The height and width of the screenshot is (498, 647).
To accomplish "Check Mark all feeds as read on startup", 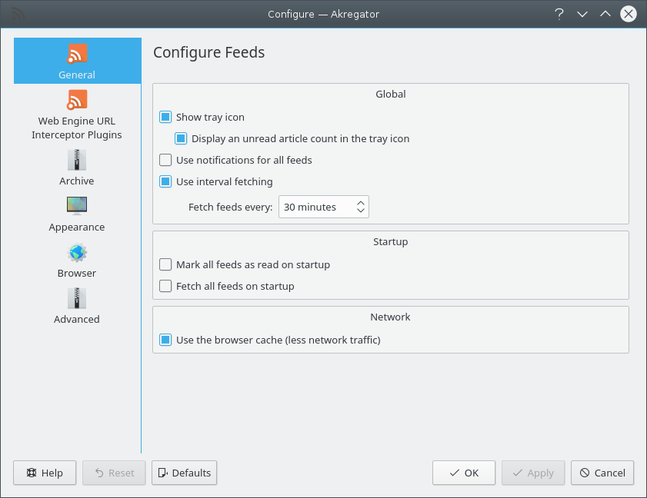I will [165, 265].
